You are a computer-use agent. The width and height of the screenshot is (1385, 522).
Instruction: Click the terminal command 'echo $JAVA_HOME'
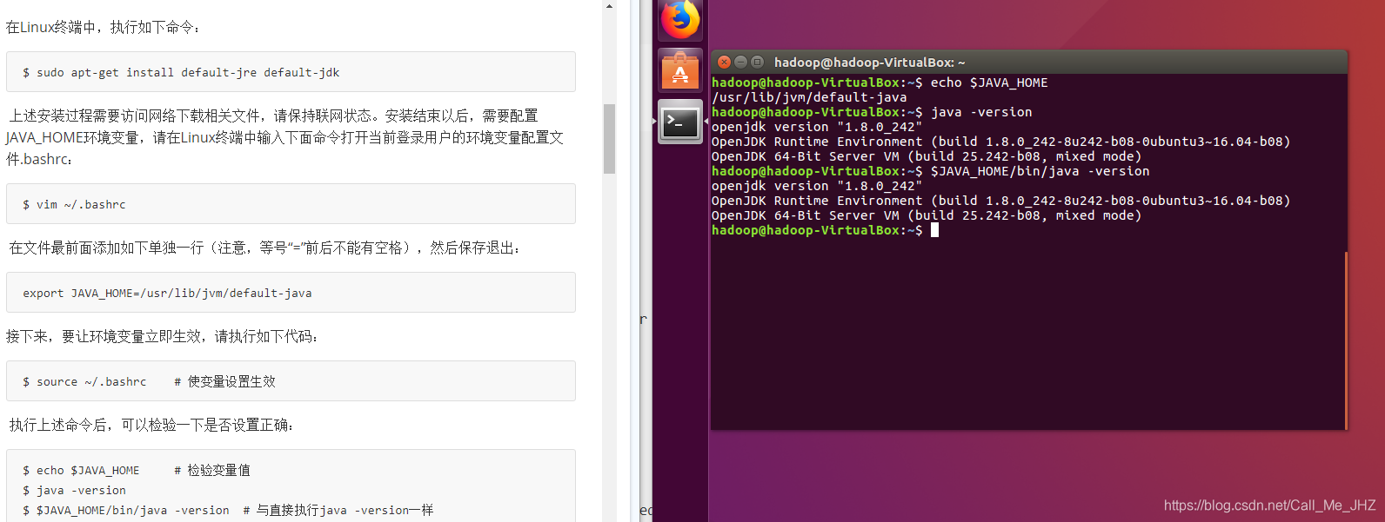989,83
